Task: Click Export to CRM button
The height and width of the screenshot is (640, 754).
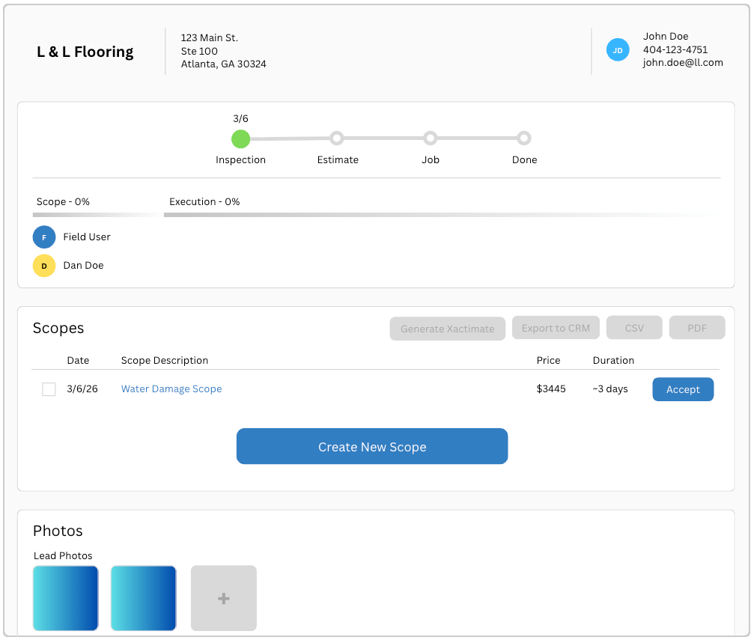Action: (556, 328)
